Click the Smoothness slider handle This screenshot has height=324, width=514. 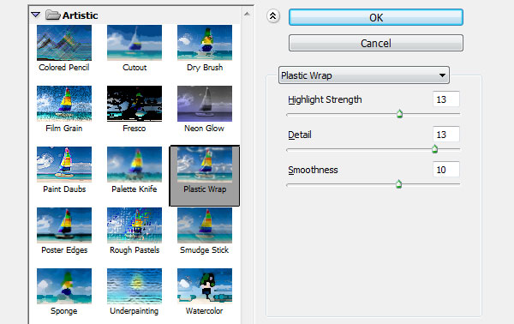click(398, 184)
